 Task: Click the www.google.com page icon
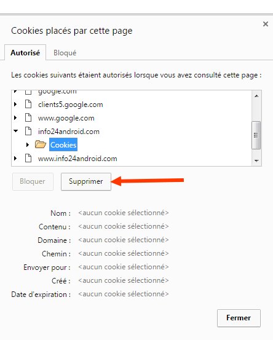tap(28, 118)
